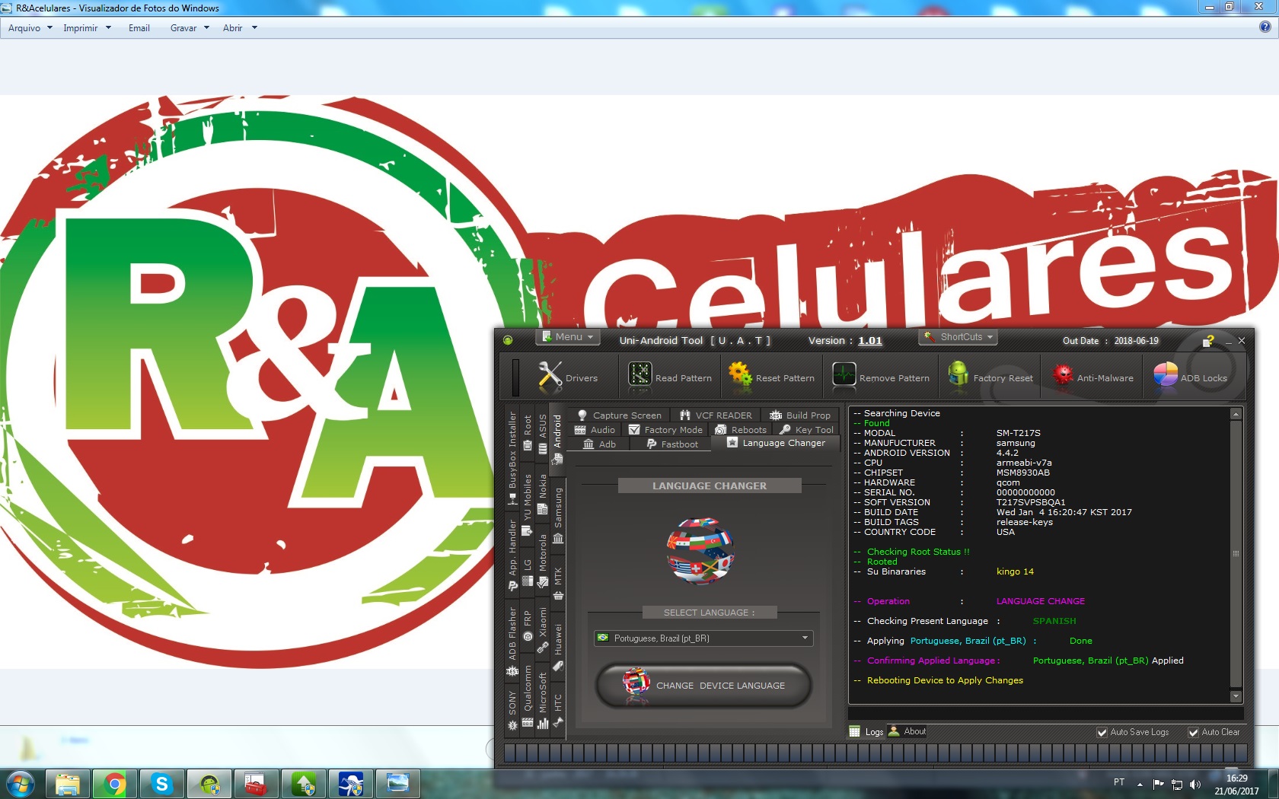Viewport: 1279px width, 799px height.
Task: Expand the UAT Menu dropdown
Action: click(568, 336)
